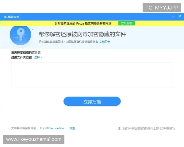The height and width of the screenshot is (147, 184).
Task: Click the Petya 勒索病毒 notice text
Action: (x=83, y=24)
